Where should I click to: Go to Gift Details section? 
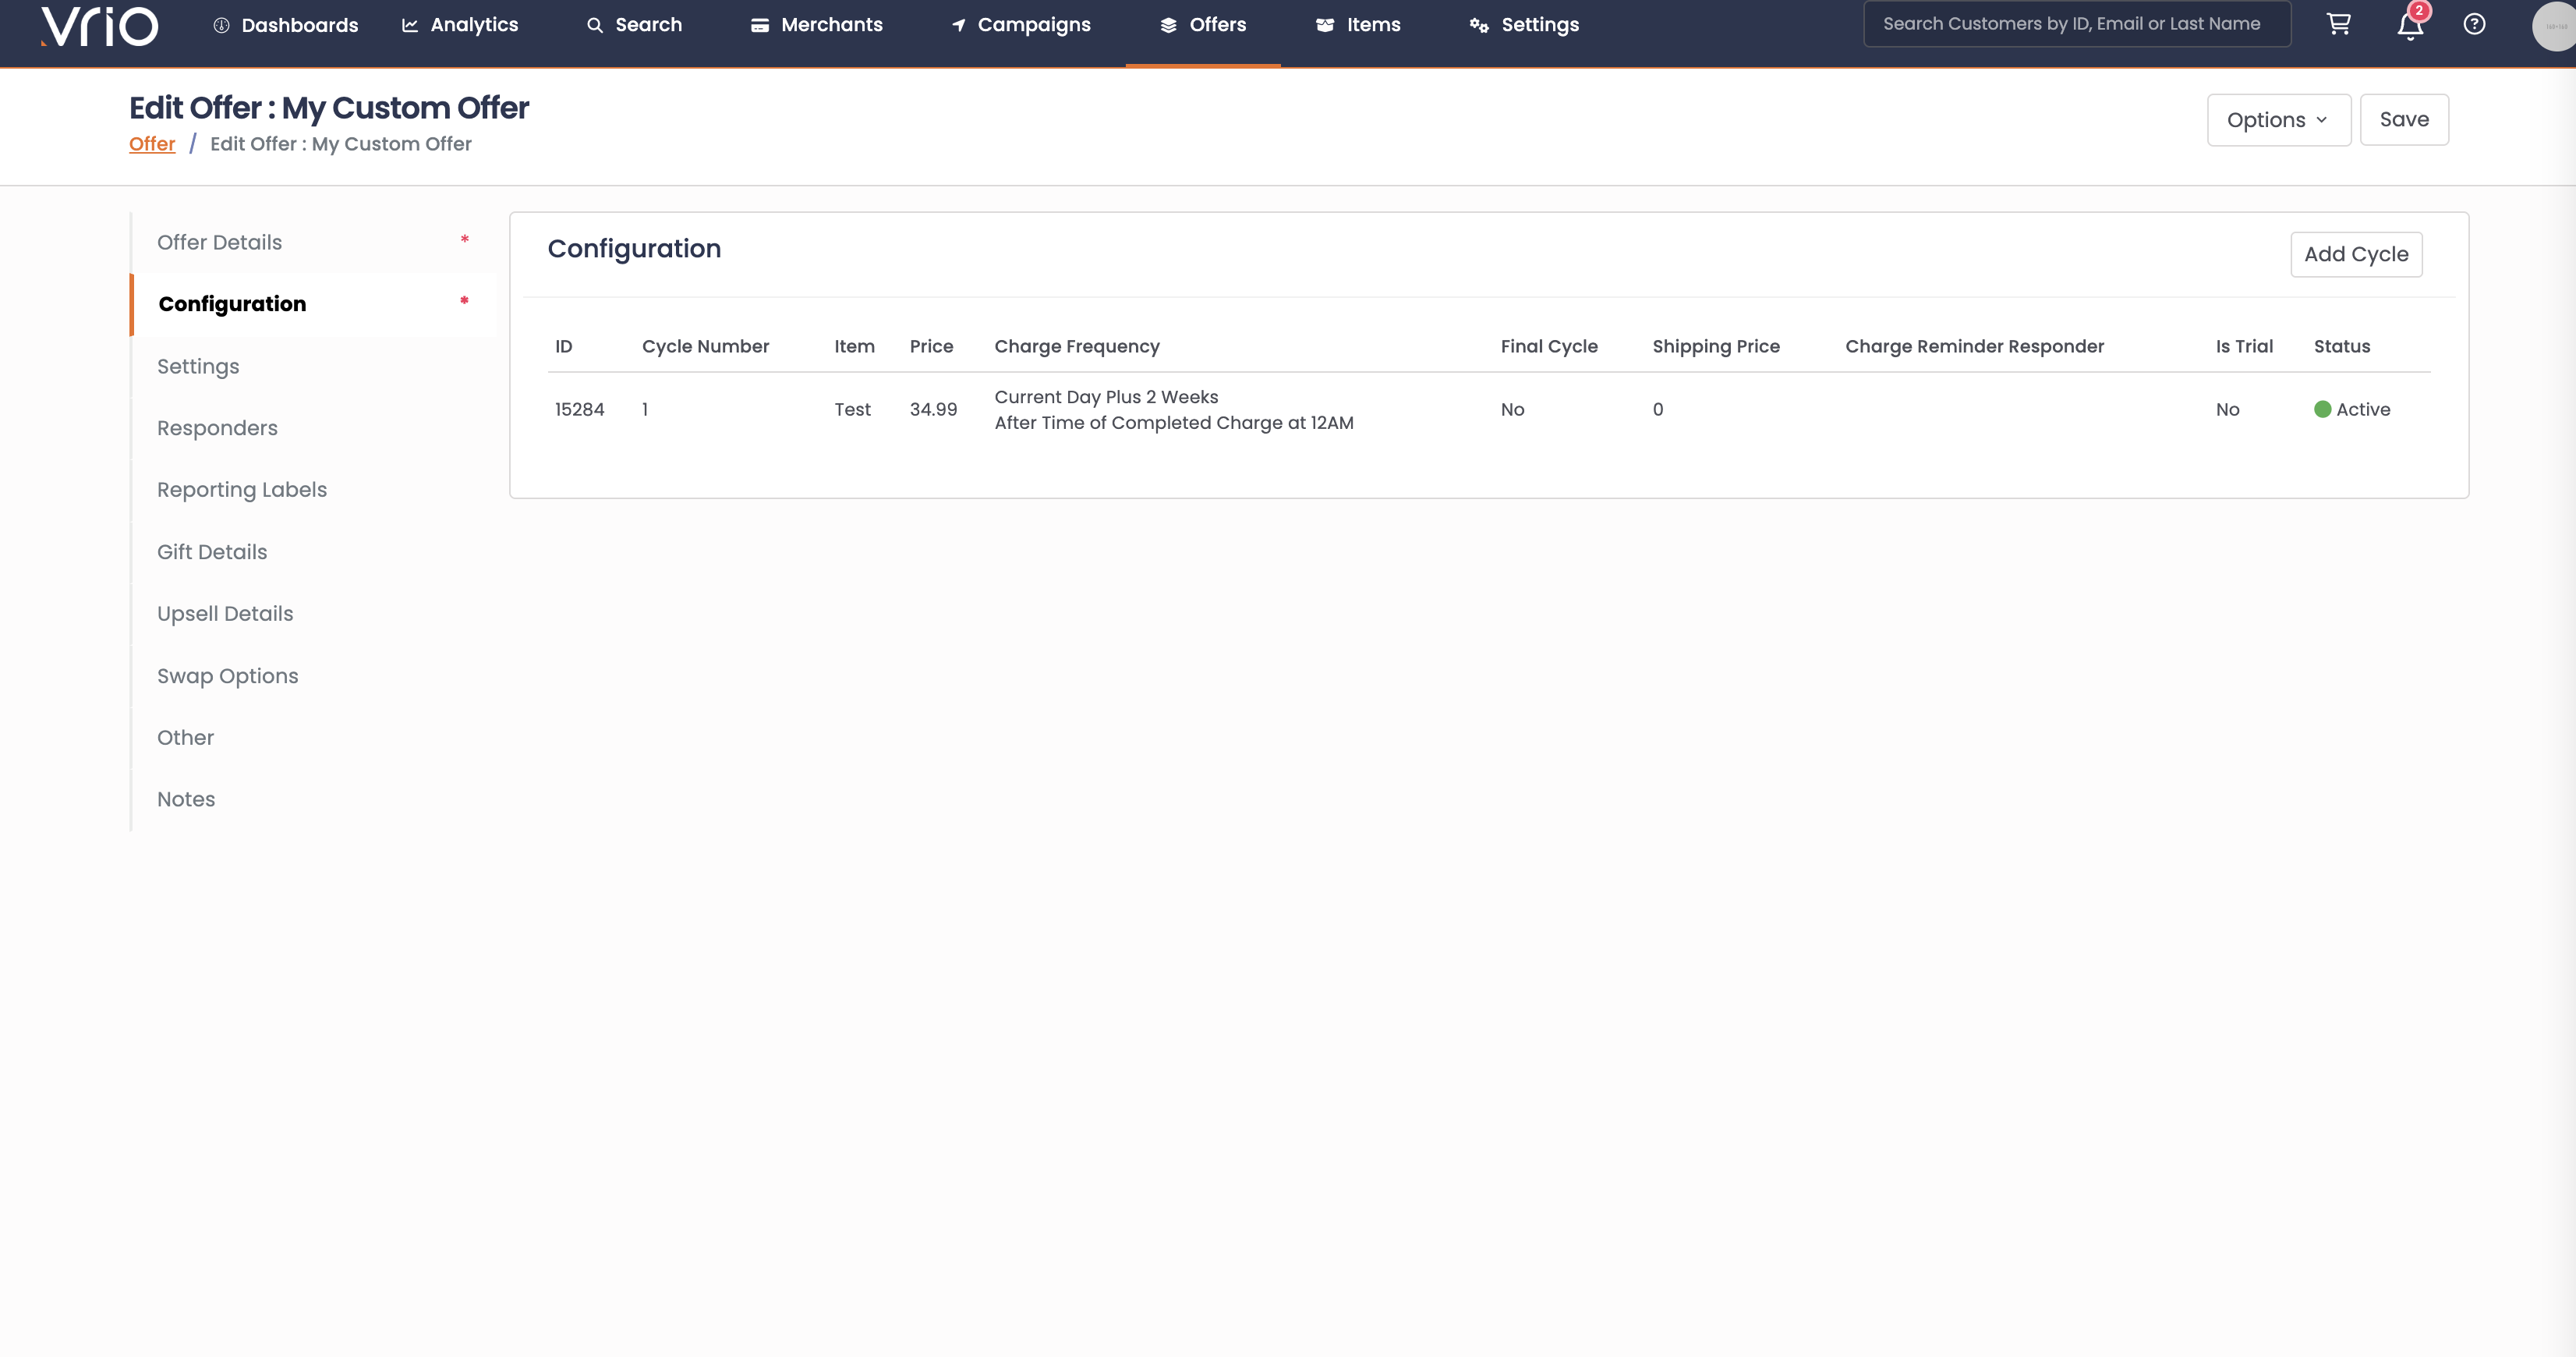313,552
